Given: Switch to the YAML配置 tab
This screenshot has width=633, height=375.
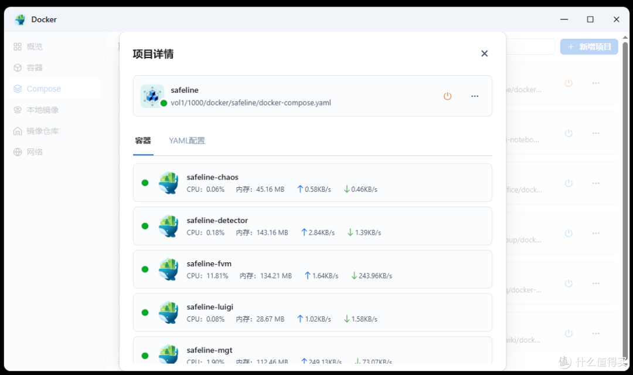Looking at the screenshot, I should point(187,141).
